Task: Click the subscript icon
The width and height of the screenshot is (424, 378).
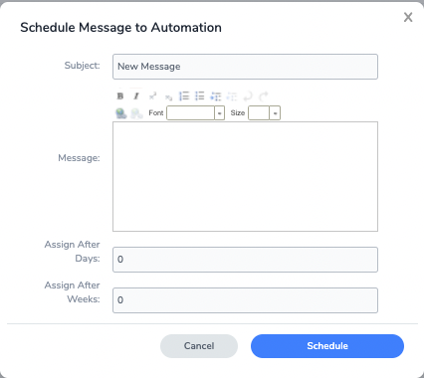Action: [x=168, y=96]
